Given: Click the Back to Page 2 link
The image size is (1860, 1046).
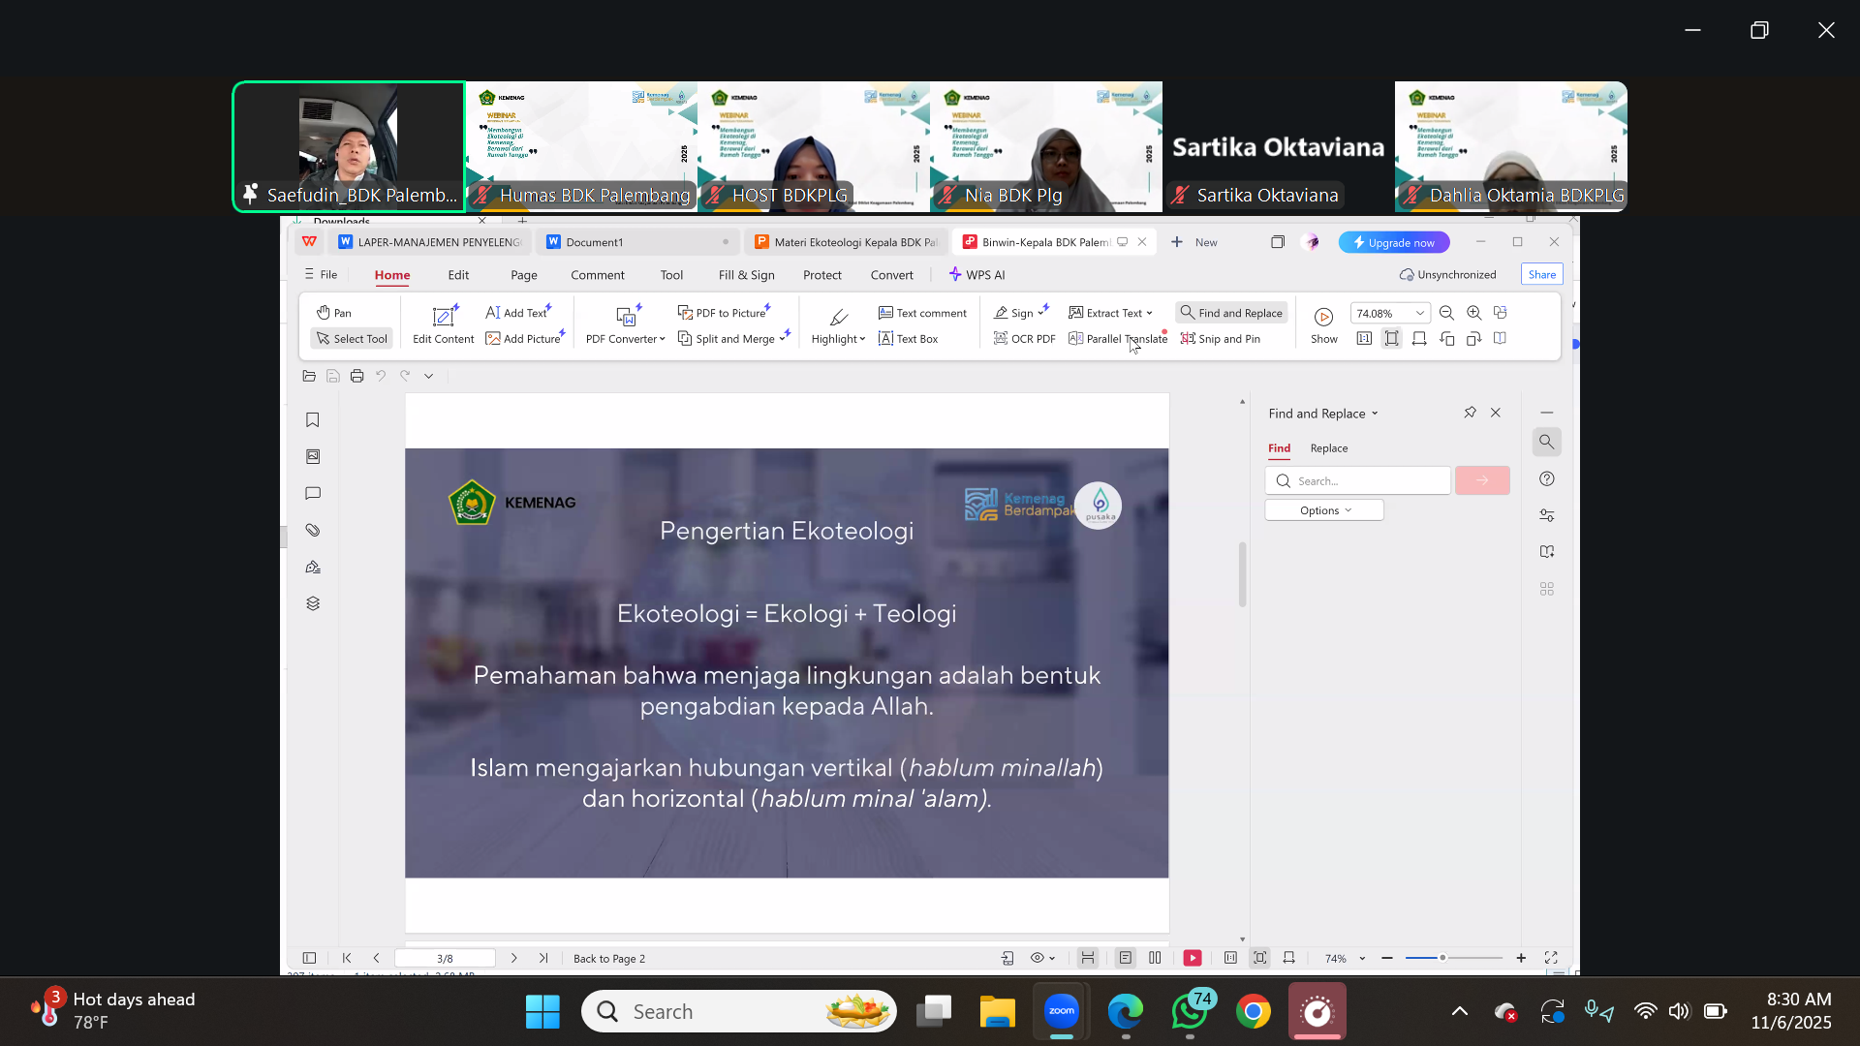Looking at the screenshot, I should click(x=608, y=958).
